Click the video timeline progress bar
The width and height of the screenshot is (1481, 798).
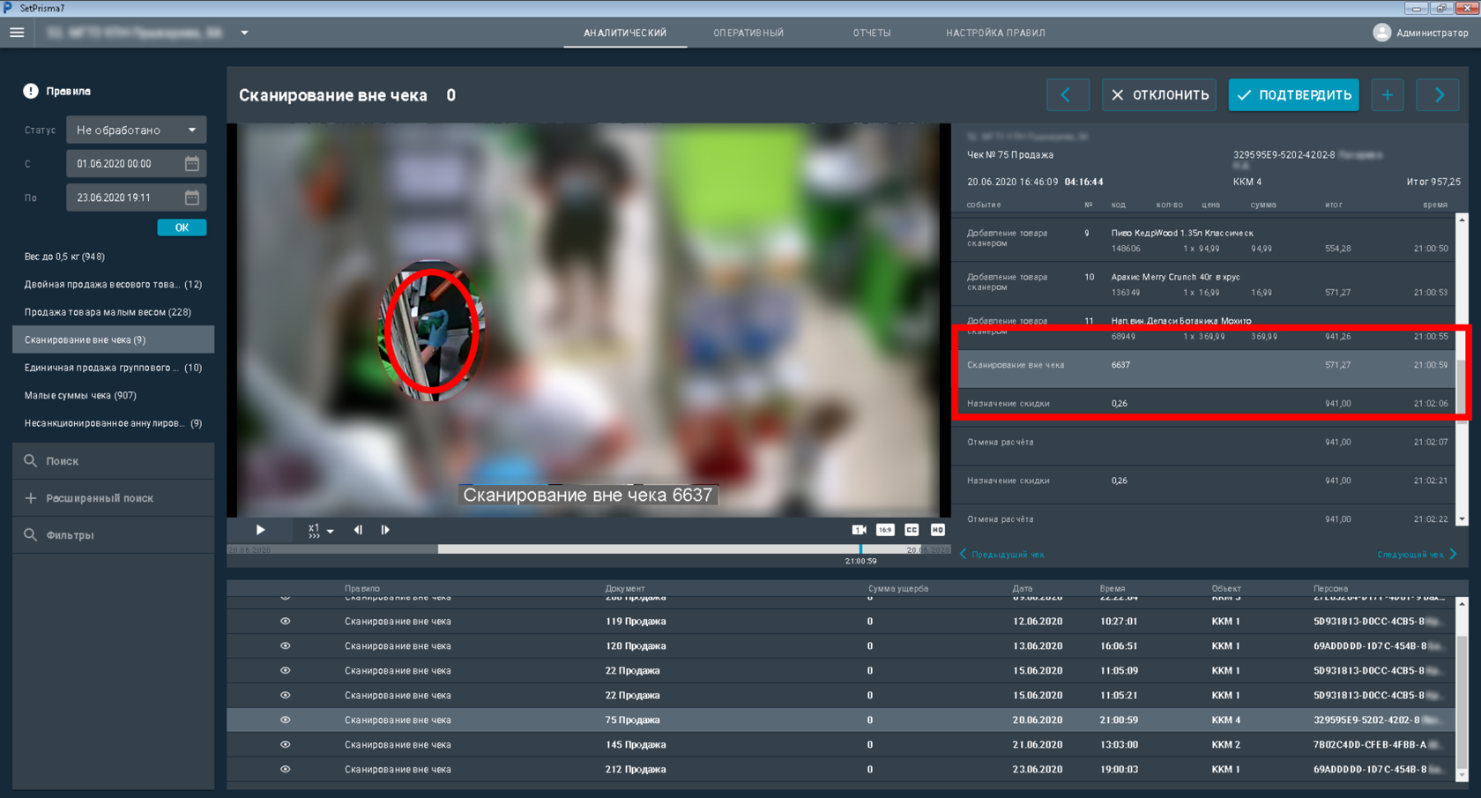pos(589,549)
